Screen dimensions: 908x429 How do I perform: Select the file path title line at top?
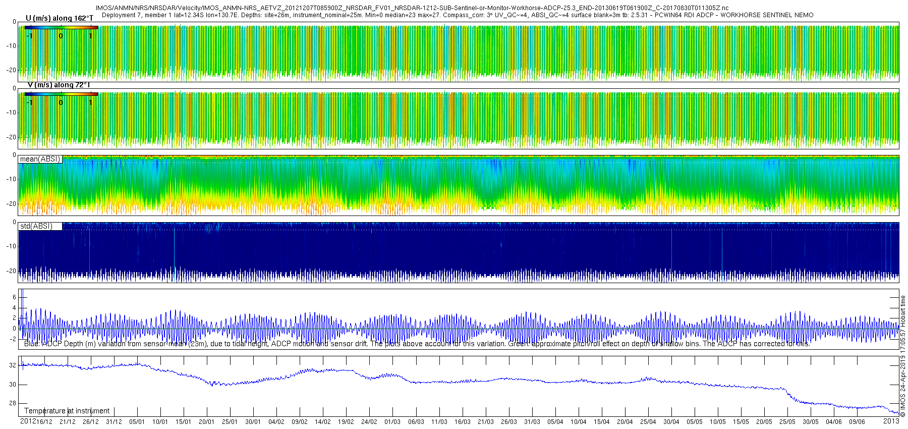[x=412, y=8]
